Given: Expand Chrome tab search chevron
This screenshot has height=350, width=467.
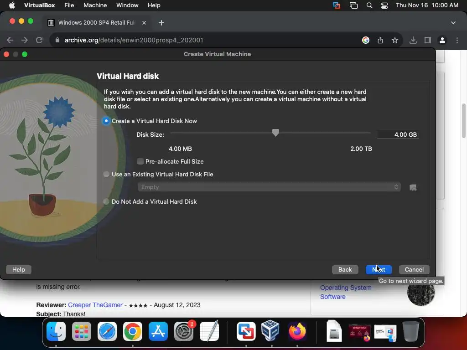Looking at the screenshot, I should coord(453,23).
